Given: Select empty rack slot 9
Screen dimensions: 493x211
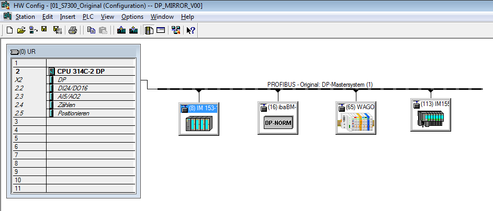Looking at the screenshot, I should point(74,172).
